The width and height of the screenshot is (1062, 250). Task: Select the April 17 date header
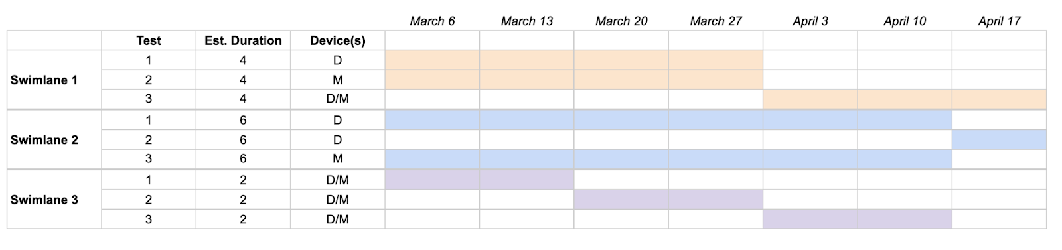pyautogui.click(x=999, y=21)
